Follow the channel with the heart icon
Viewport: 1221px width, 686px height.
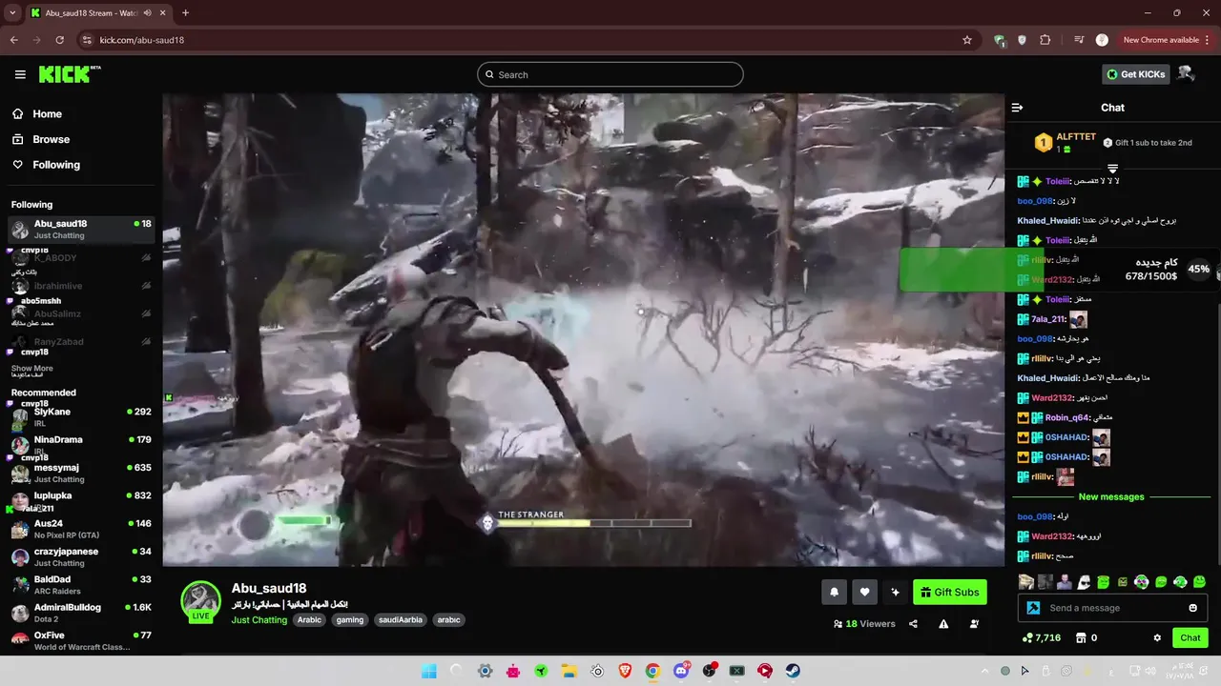[x=864, y=592]
